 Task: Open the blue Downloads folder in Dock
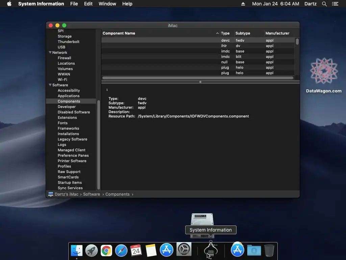[x=254, y=251]
